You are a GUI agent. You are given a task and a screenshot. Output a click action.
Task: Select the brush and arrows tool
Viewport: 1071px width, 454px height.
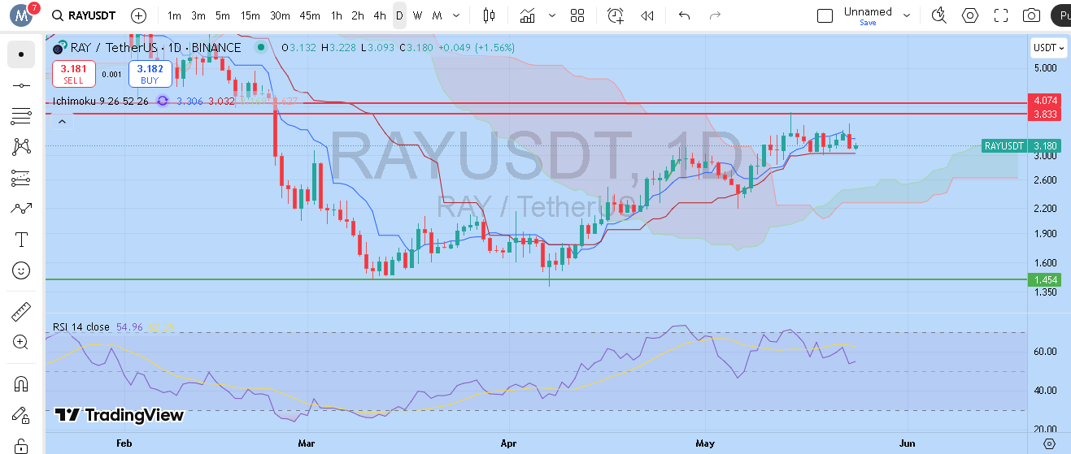pyautogui.click(x=21, y=209)
